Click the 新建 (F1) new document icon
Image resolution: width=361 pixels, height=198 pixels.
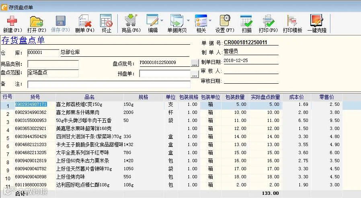pyautogui.click(x=12, y=21)
